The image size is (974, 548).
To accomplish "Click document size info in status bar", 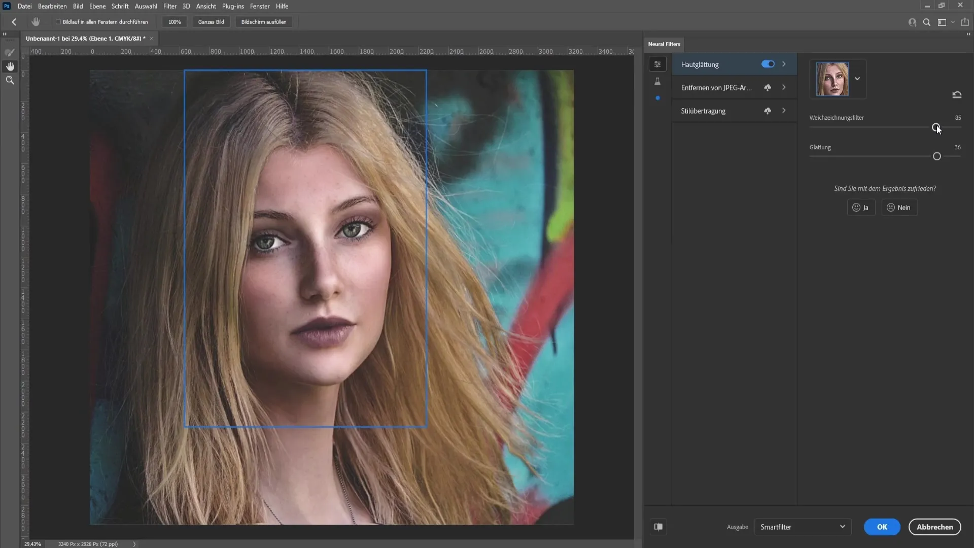I will (88, 544).
